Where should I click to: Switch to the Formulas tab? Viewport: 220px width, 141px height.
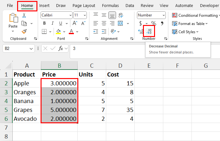click(110, 6)
